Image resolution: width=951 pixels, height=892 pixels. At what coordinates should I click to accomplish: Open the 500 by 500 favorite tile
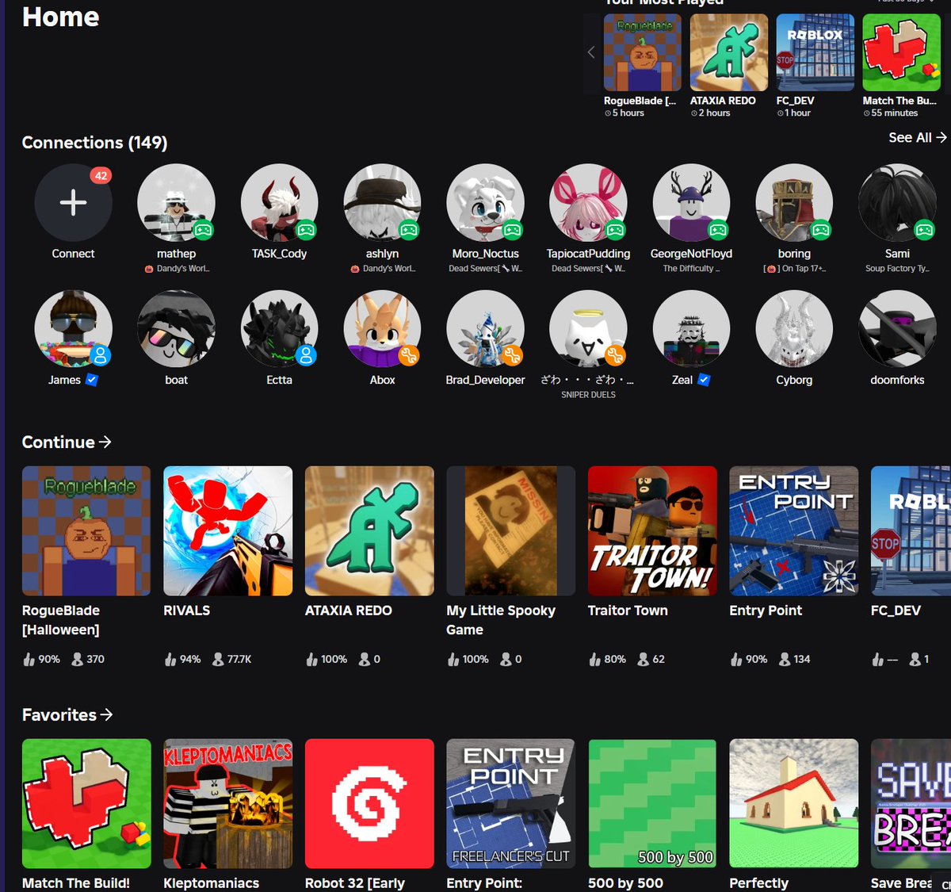tap(652, 803)
